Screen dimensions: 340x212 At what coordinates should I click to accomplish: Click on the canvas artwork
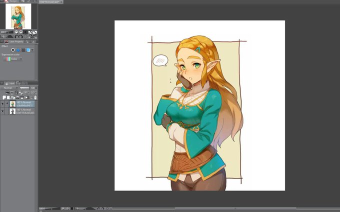pos(199,105)
